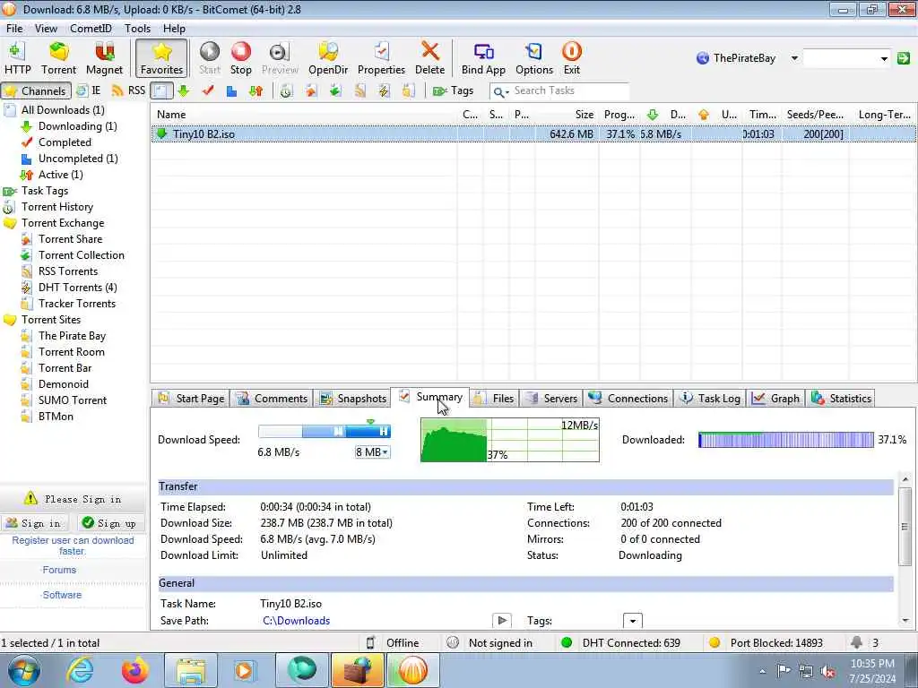This screenshot has height=688, width=918.
Task: Toggle the Downloading green arrow filter
Action: [184, 90]
